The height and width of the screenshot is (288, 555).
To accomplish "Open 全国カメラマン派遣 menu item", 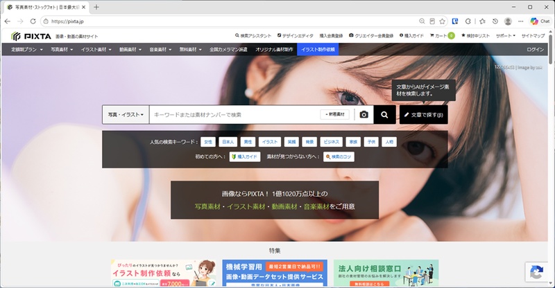I will 228,49.
